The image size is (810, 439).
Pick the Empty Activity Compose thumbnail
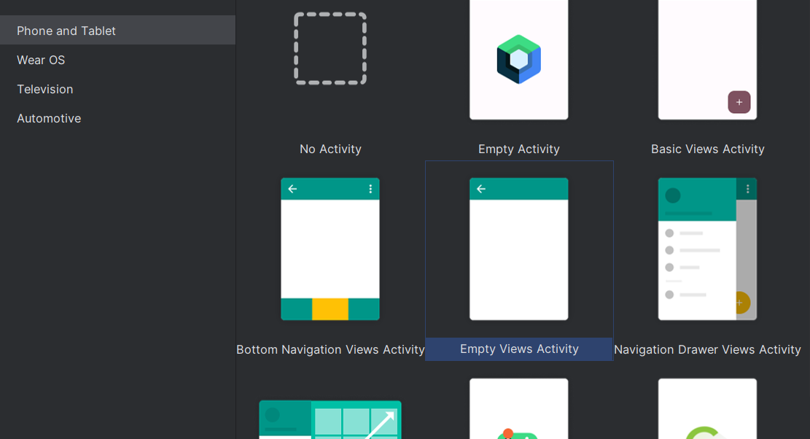tap(518, 59)
